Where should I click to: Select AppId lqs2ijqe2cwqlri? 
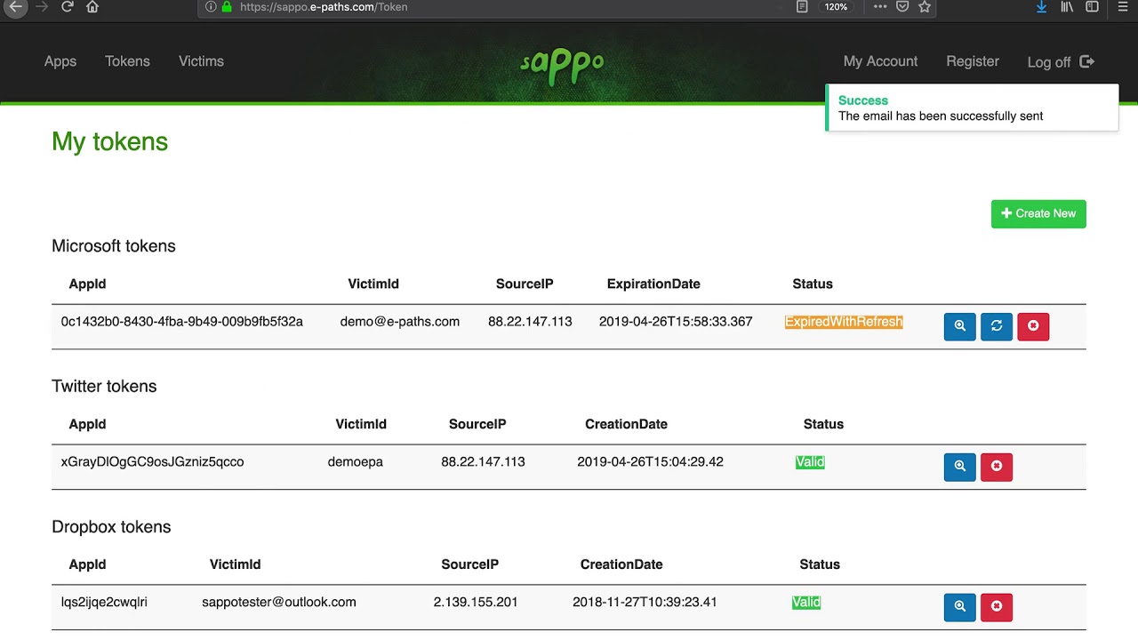point(104,603)
